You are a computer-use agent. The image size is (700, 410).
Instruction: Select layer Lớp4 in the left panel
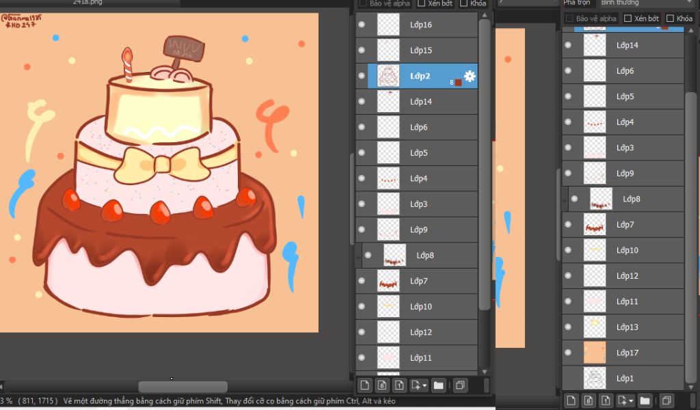coord(416,178)
